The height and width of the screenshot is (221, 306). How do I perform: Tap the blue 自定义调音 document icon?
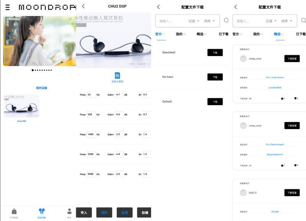click(117, 75)
